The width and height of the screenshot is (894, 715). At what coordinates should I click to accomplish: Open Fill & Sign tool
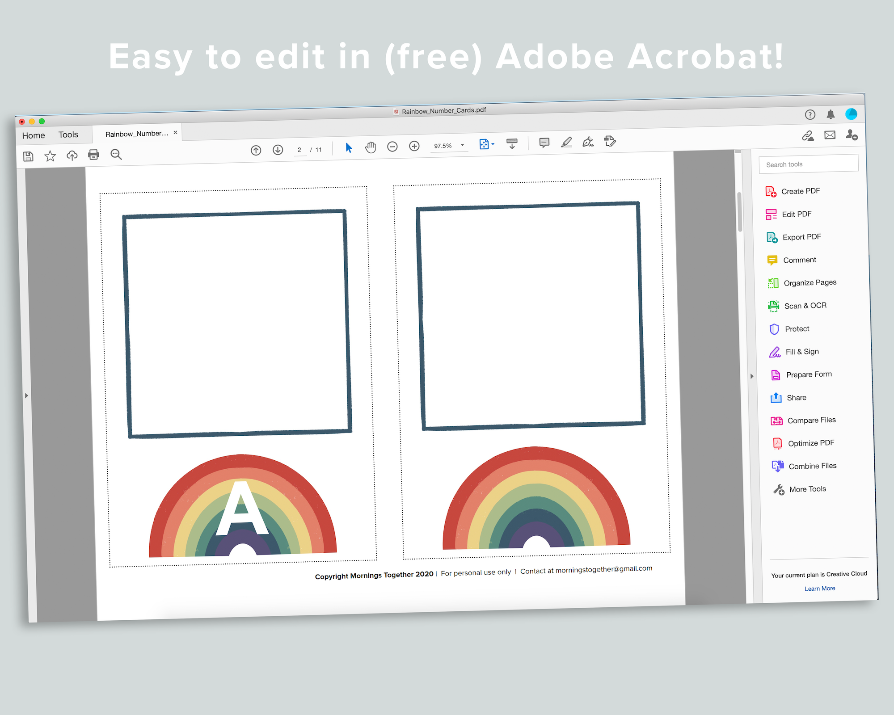[x=794, y=352]
